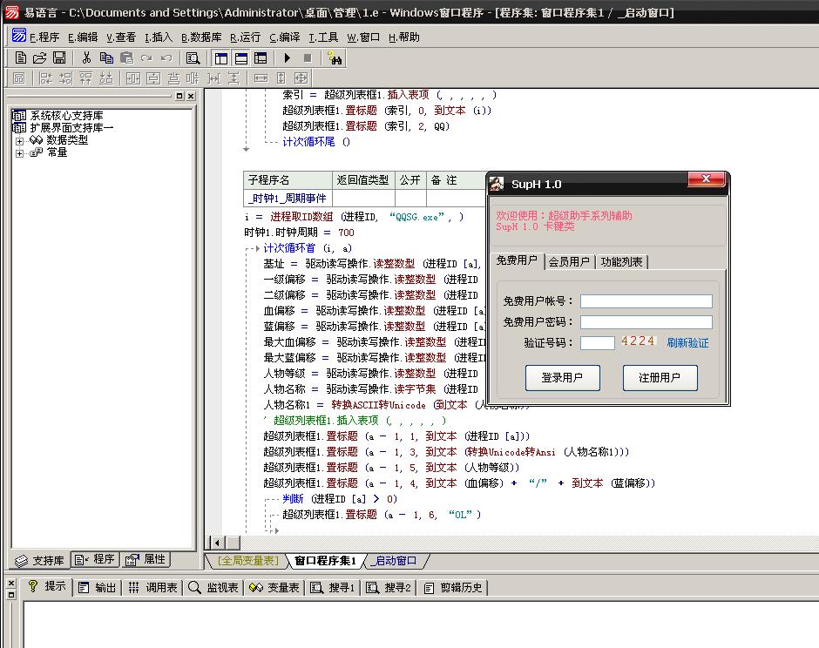Click the Stop square toolbar icon
Image resolution: width=819 pixels, height=648 pixels.
pos(308,58)
